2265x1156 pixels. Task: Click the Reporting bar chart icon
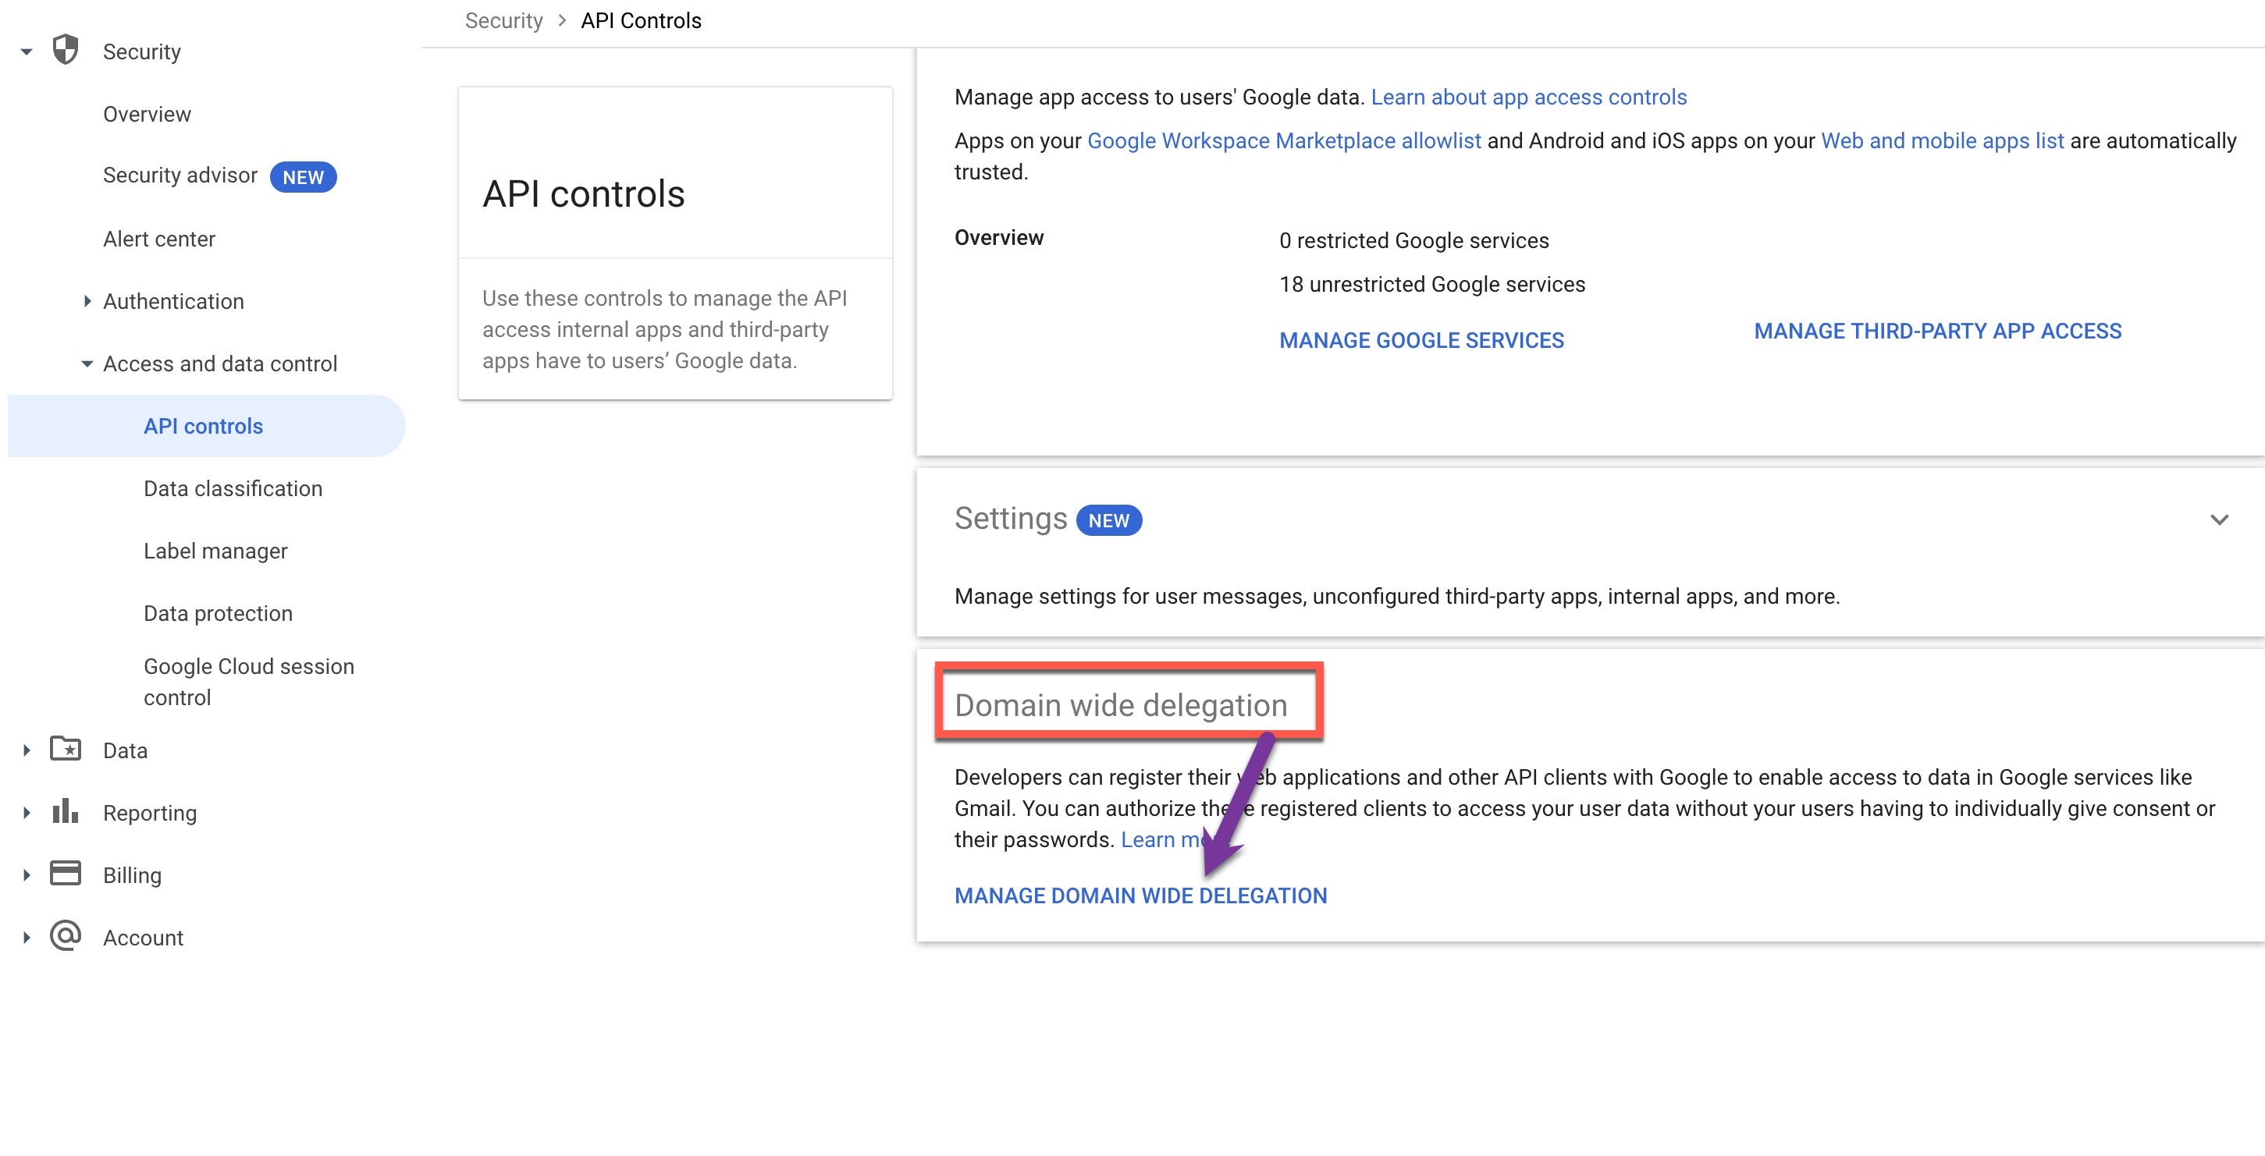point(65,812)
